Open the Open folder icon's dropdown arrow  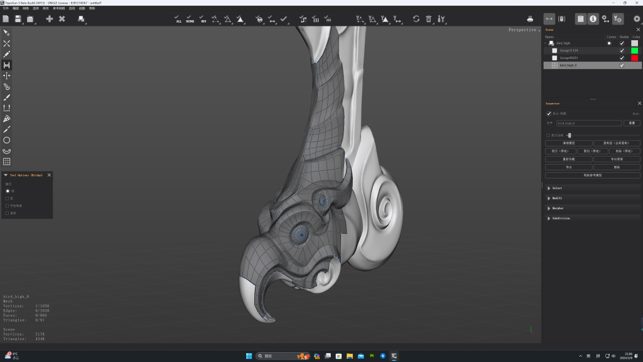(35, 23)
